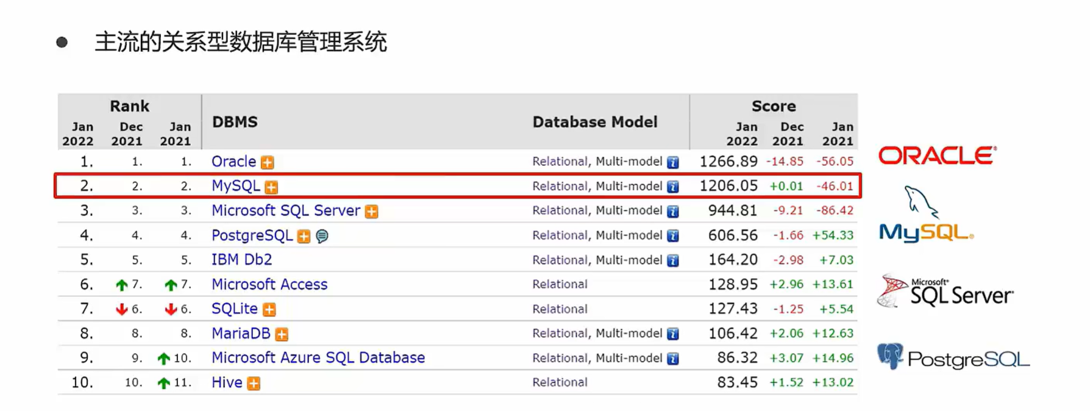The height and width of the screenshot is (411, 1090).
Task: Click the score 944.81
Action: pos(733,210)
